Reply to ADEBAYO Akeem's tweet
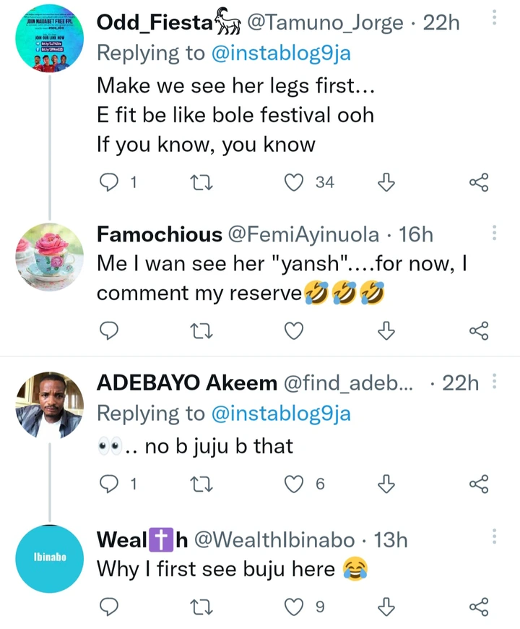Screen dimensions: 520x629 tap(108, 484)
